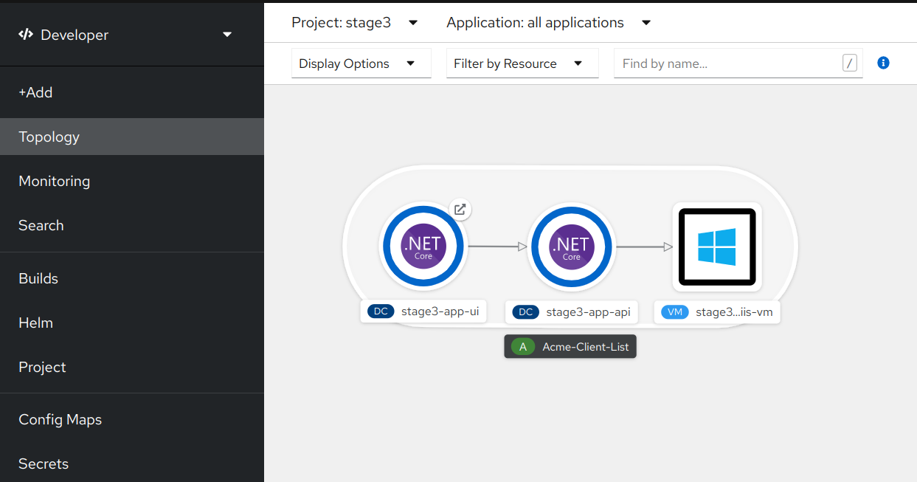Open Monitoring from the sidebar

pyautogui.click(x=54, y=181)
